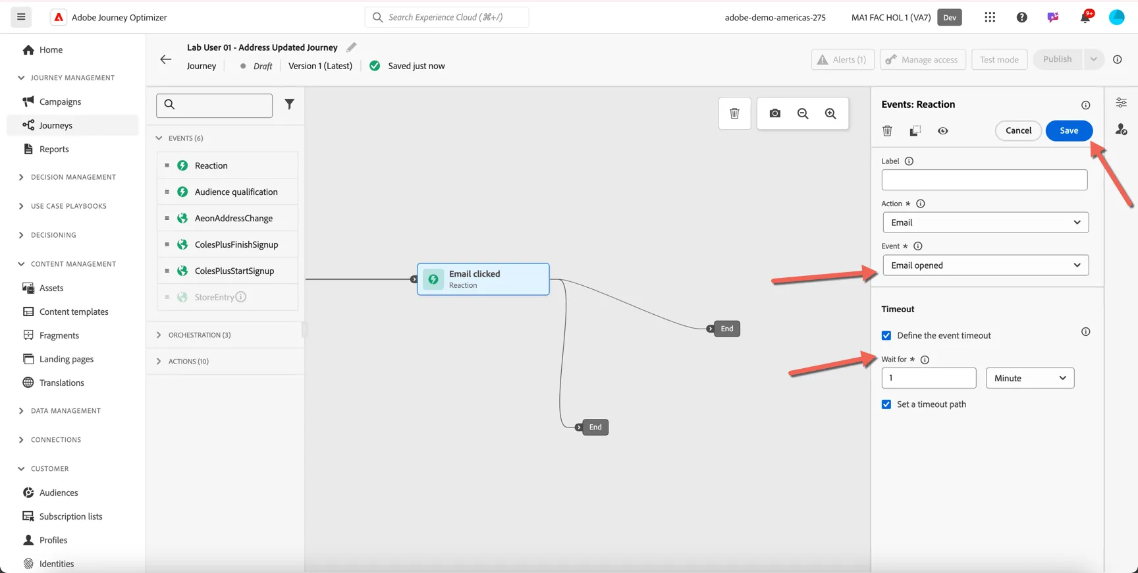Delete selected canvas item with trash icon
Image resolution: width=1138 pixels, height=573 pixels.
point(734,113)
